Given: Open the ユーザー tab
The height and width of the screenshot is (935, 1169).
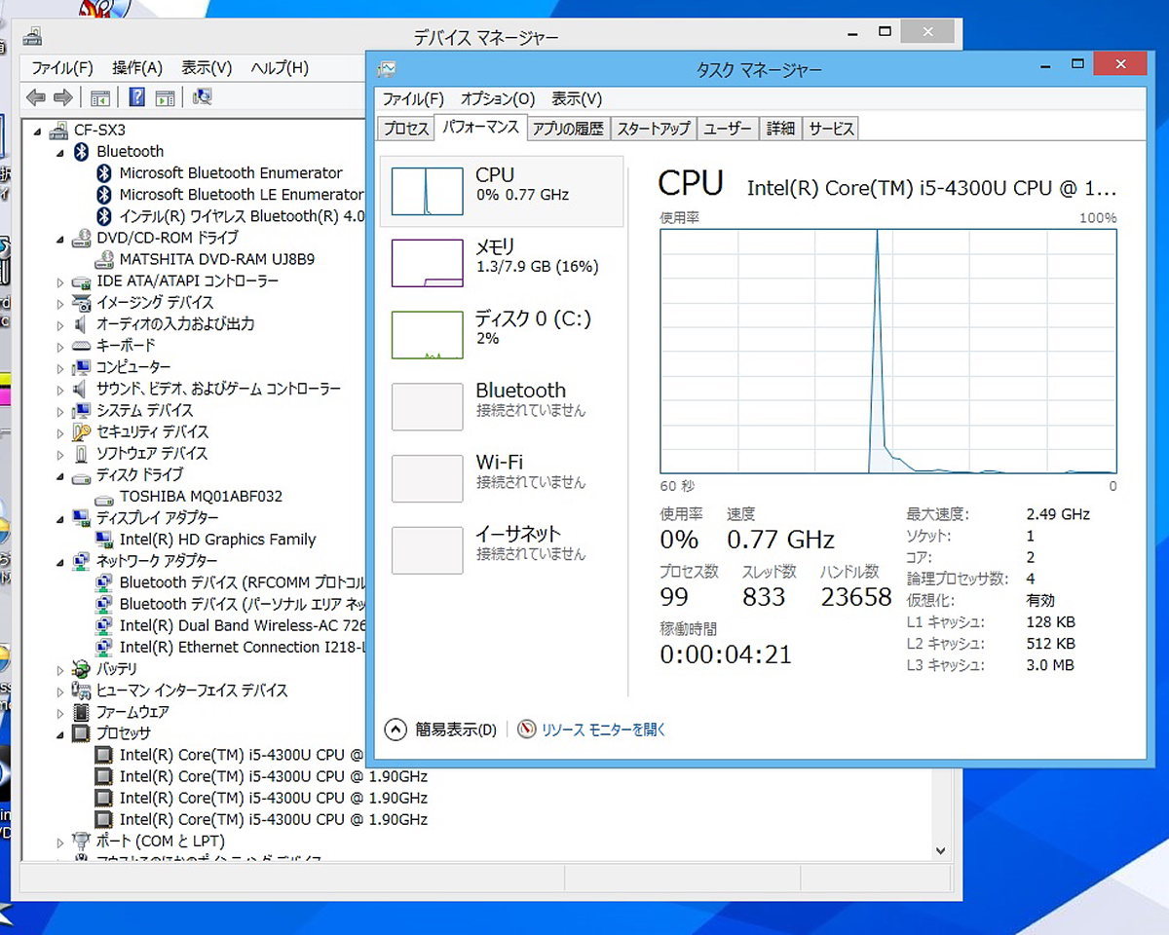Looking at the screenshot, I should 728,129.
